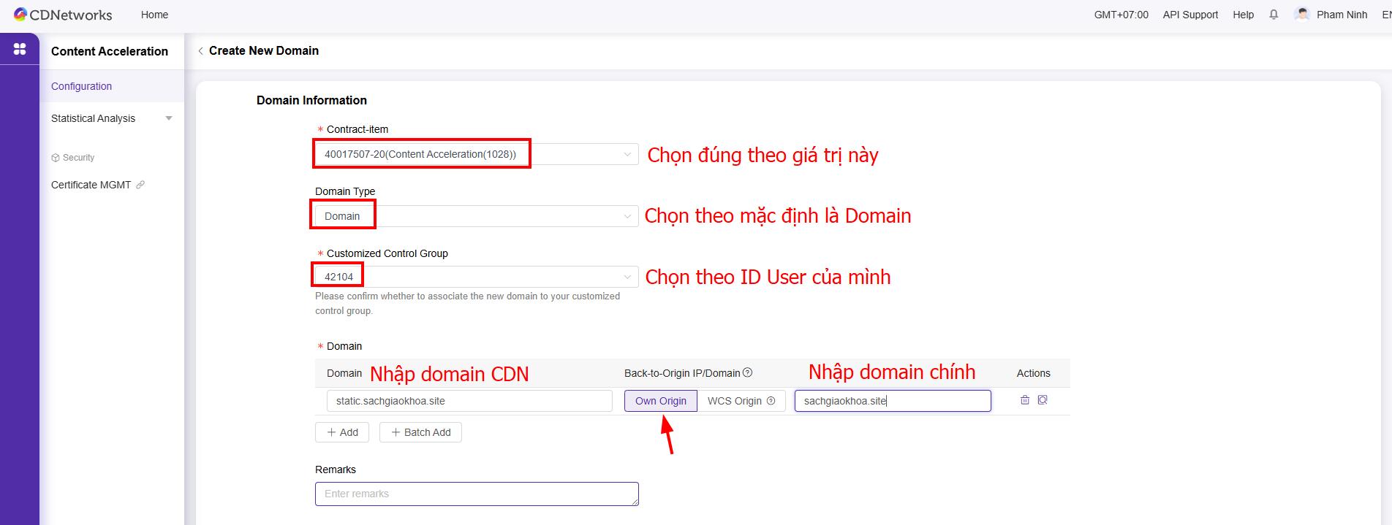This screenshot has width=1392, height=525.
Task: Go to Home in top navigation
Action: (154, 15)
